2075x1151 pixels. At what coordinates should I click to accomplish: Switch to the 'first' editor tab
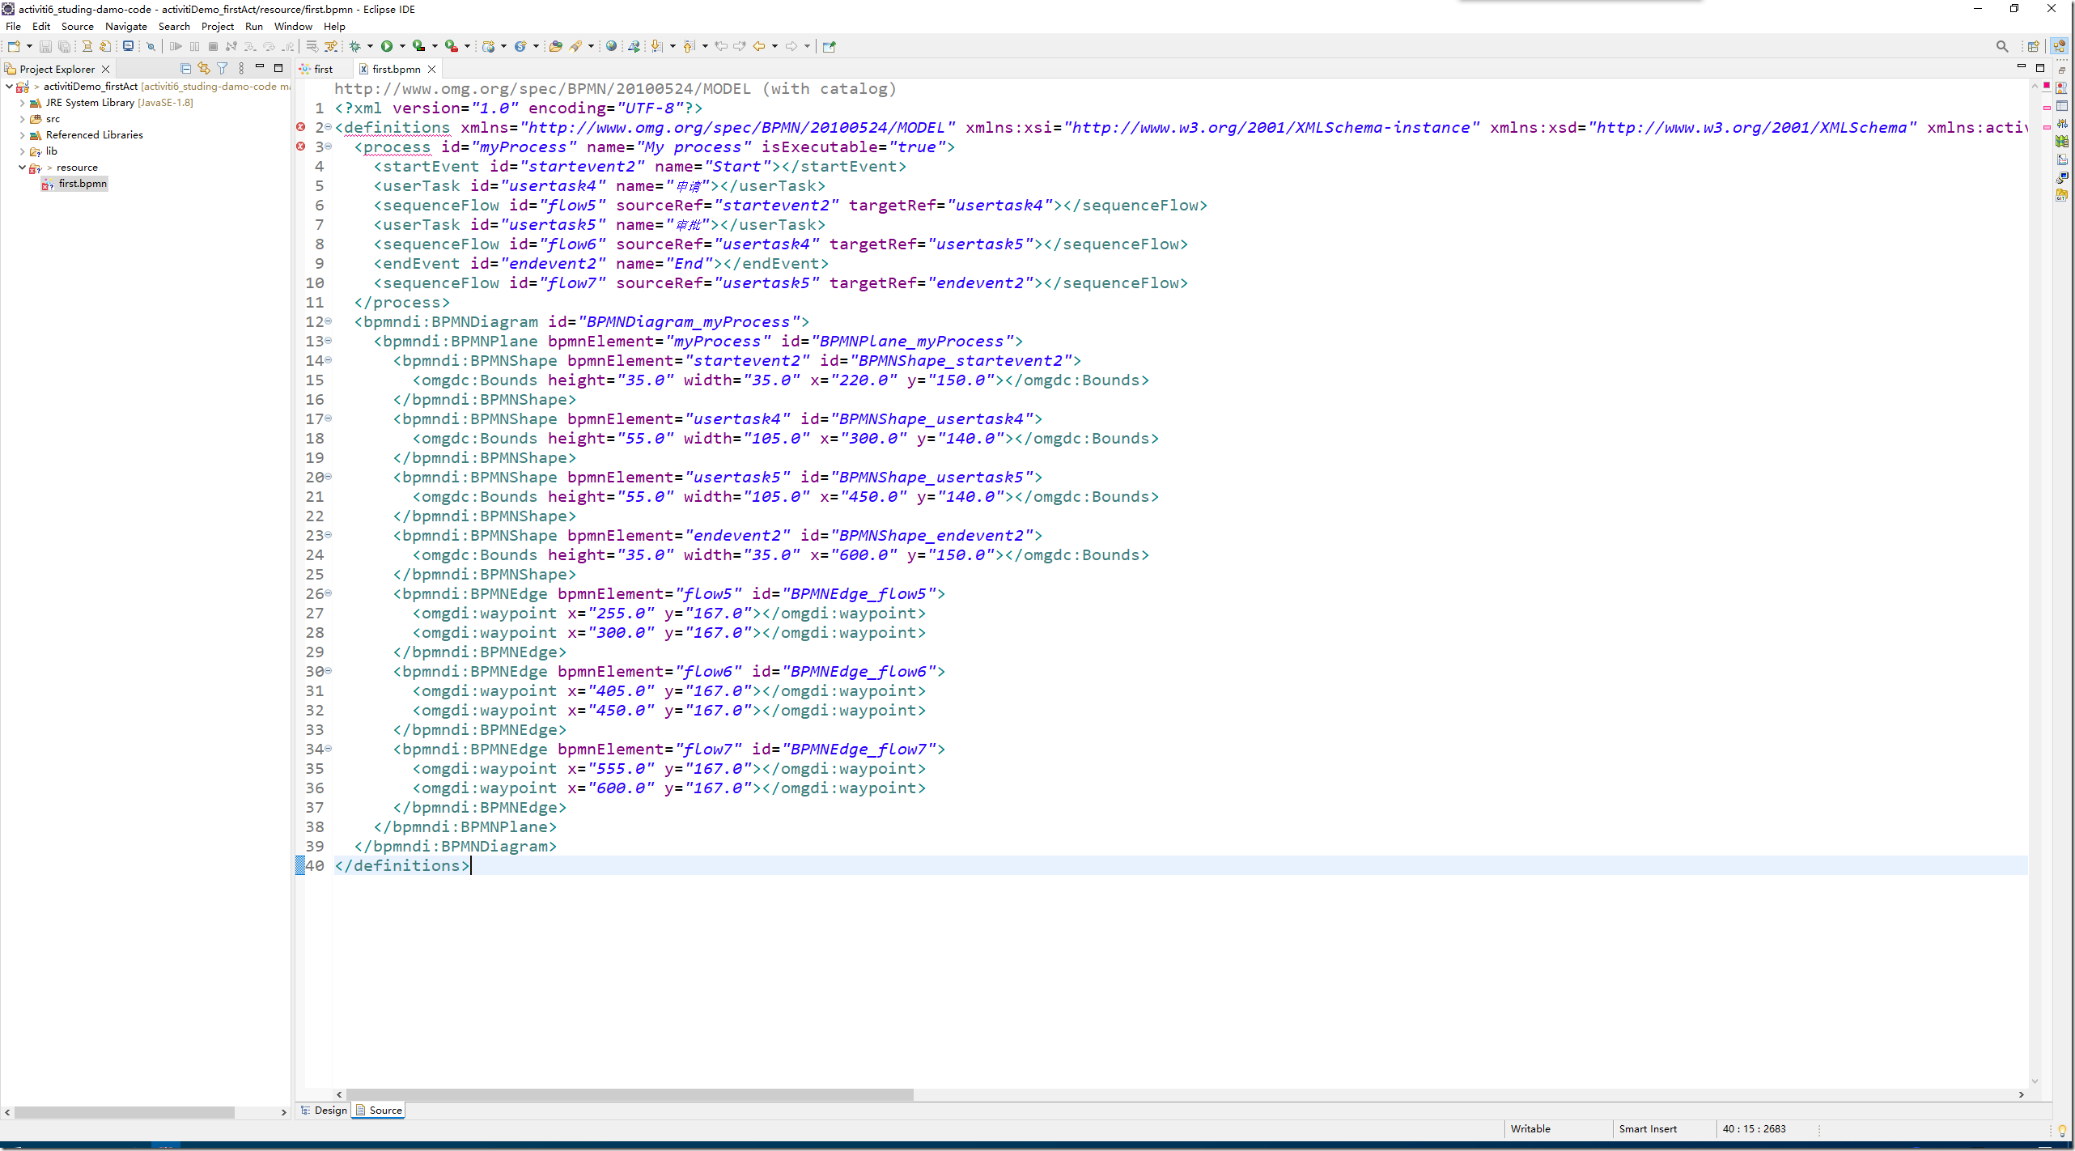[x=324, y=69]
